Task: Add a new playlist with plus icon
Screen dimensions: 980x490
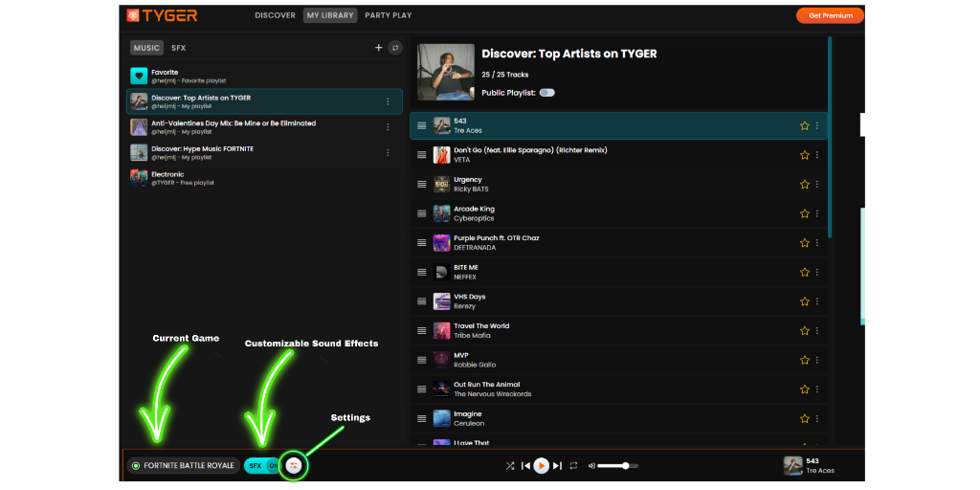Action: [x=378, y=48]
